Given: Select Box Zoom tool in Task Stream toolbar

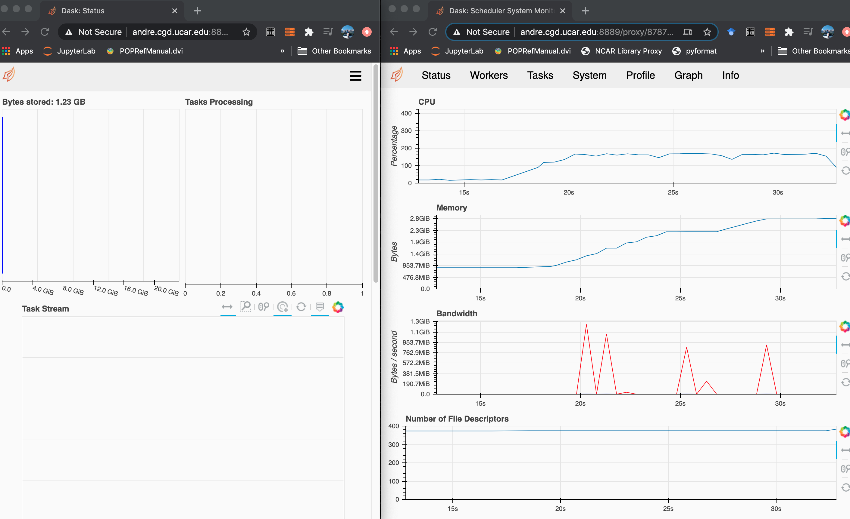Looking at the screenshot, I should click(245, 307).
